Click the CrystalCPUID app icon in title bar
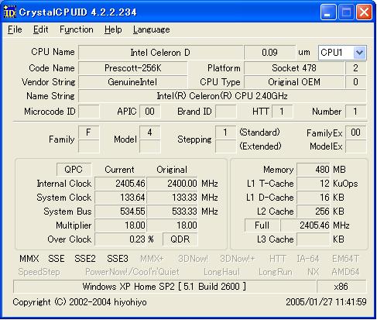The width and height of the screenshot is (377, 320). click(x=10, y=12)
